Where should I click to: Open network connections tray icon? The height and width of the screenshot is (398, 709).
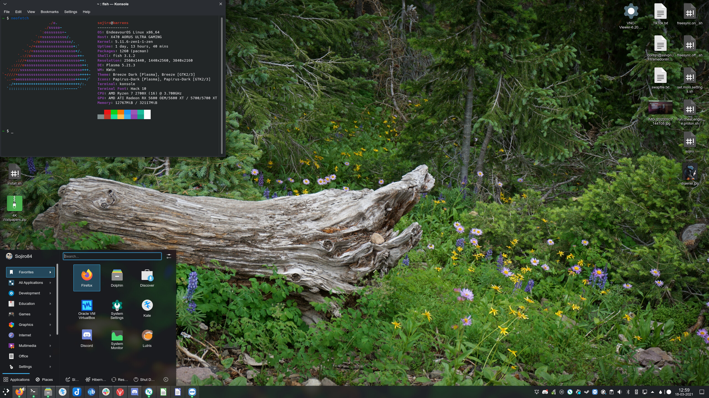click(645, 392)
